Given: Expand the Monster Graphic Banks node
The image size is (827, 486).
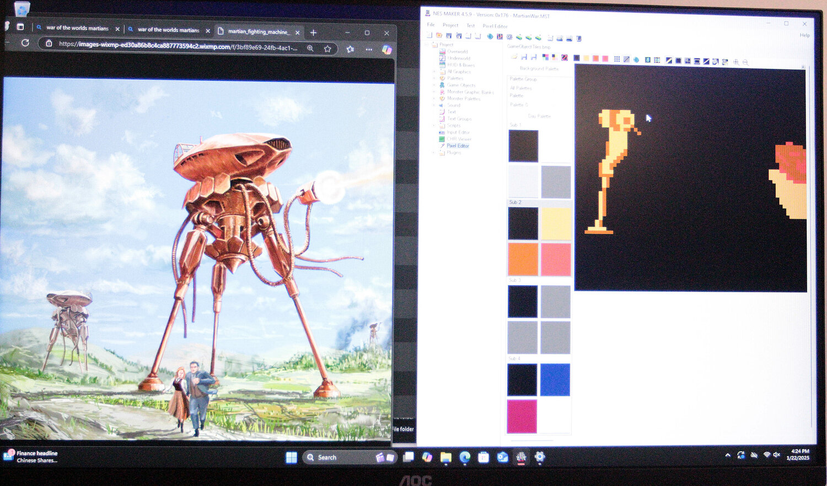Looking at the screenshot, I should click(434, 92).
